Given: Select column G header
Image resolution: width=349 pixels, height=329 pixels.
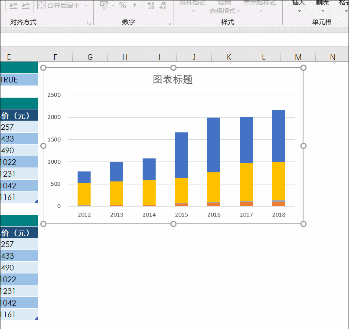Looking at the screenshot, I should click(x=90, y=57).
